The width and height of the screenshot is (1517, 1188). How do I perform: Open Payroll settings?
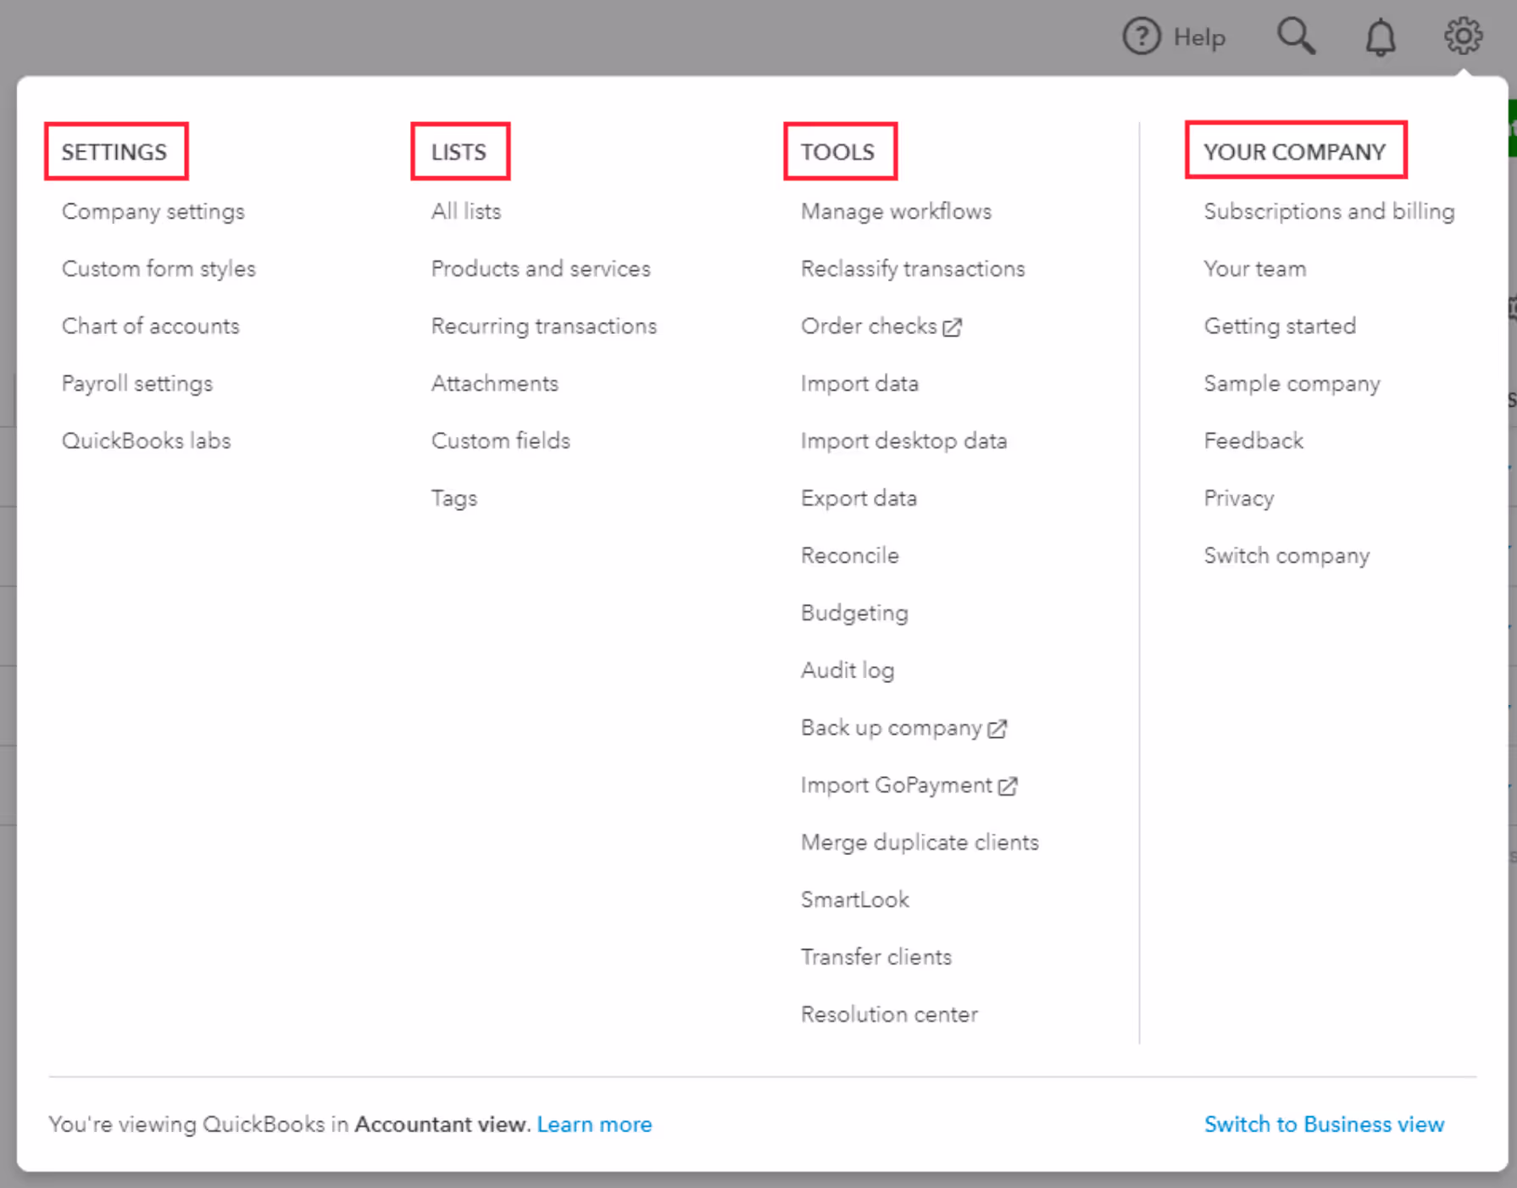[x=137, y=384]
